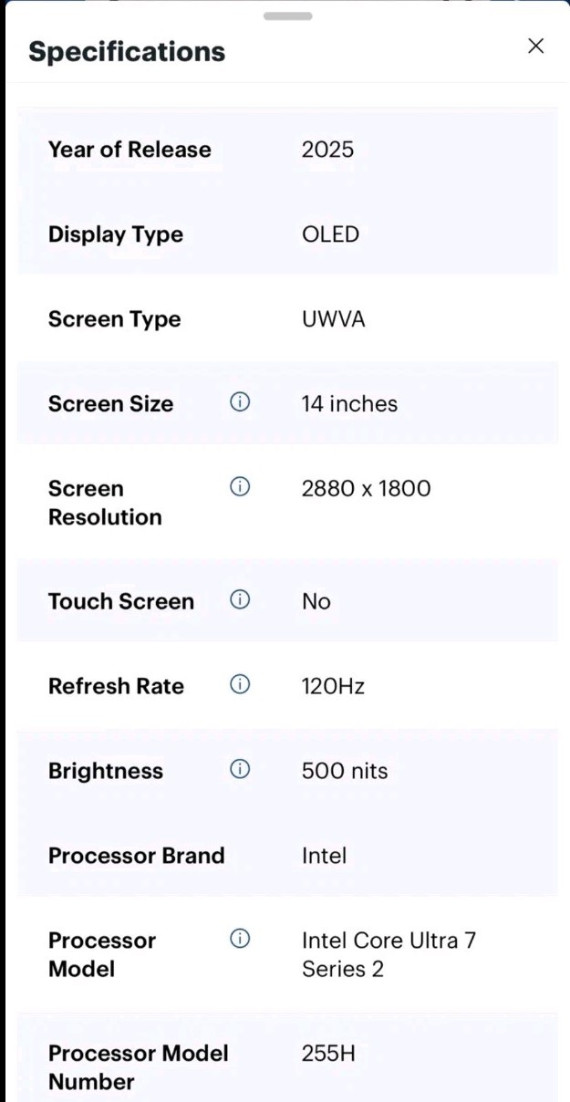Open the Processor Model info icon
Screen dimensions: 570x1102
[x=240, y=939]
